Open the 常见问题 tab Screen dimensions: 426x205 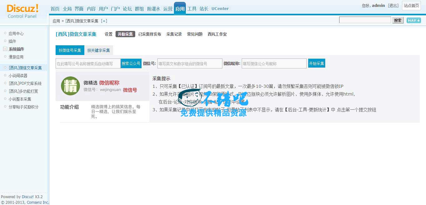[x=195, y=34]
